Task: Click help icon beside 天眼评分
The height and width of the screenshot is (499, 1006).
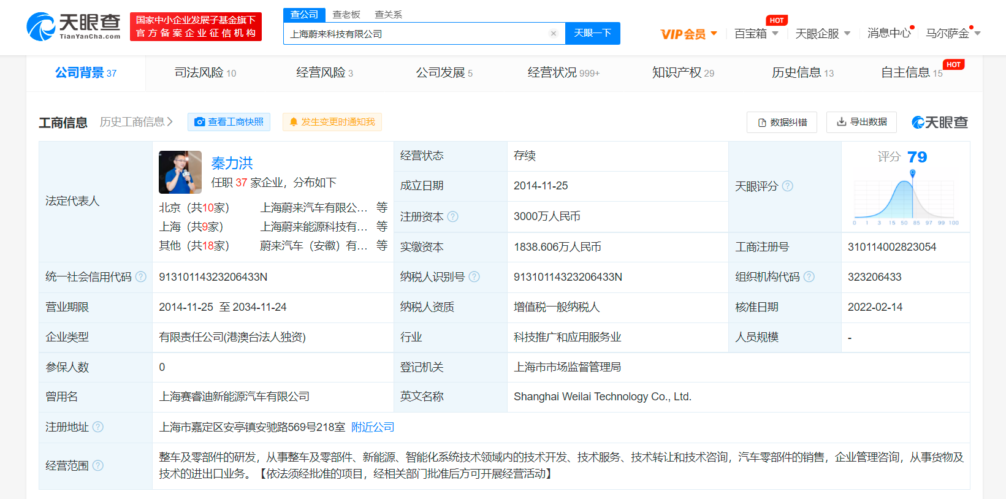Action: point(788,186)
